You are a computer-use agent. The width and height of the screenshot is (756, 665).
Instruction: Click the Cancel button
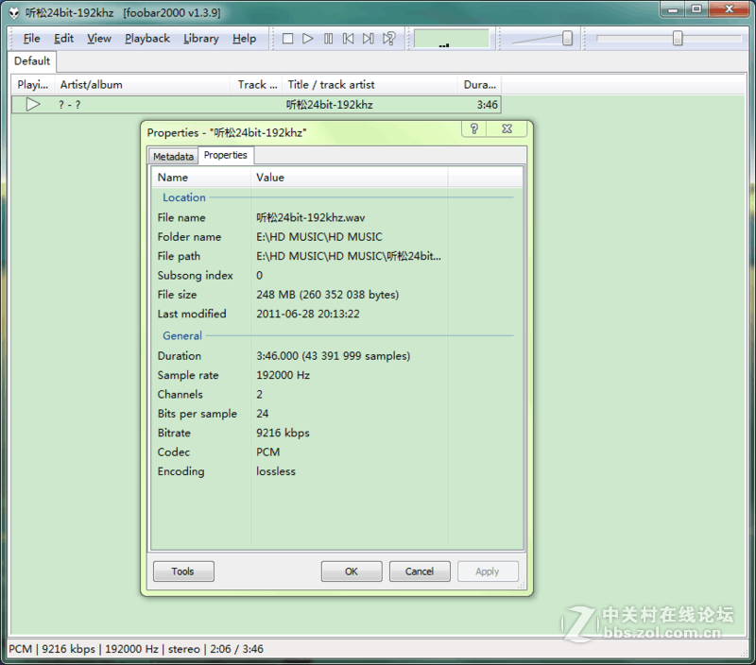pos(420,571)
